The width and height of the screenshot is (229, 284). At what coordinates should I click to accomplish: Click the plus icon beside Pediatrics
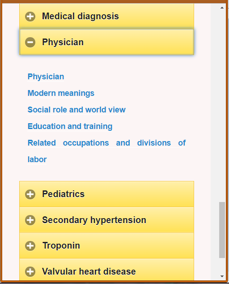click(30, 194)
